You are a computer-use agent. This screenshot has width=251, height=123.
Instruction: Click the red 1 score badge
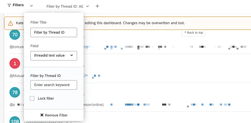point(15,63)
